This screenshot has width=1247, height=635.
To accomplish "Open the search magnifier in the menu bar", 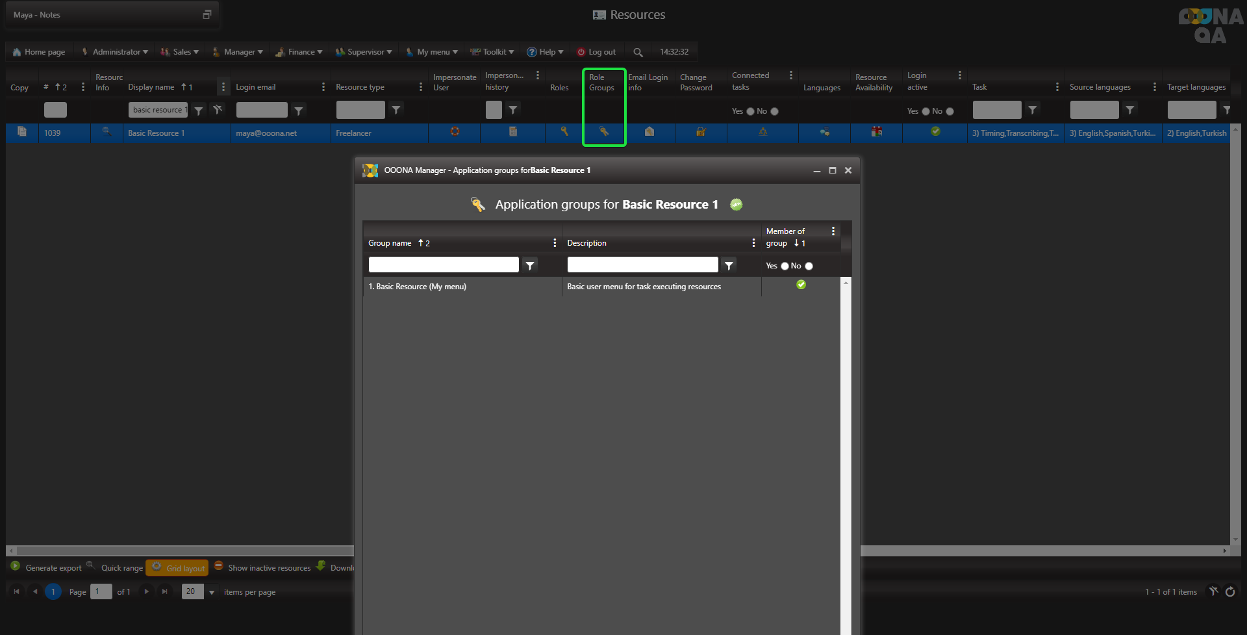I will coord(638,52).
